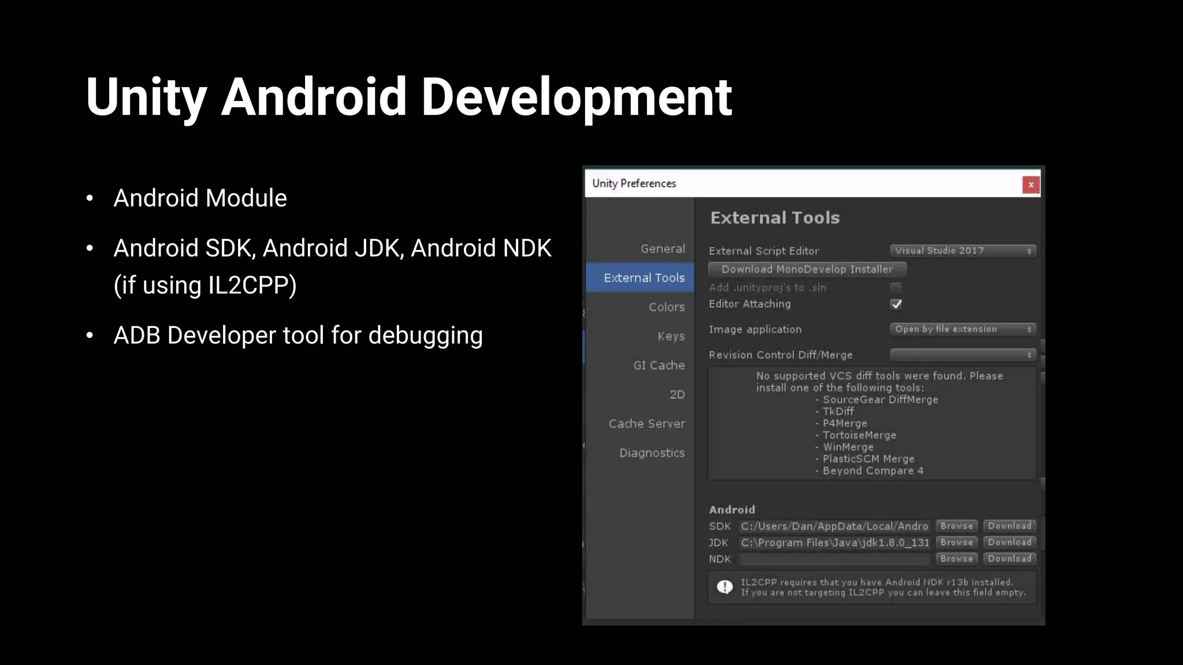
Task: Expand Revision Control Diff/Merge dropdown
Action: [963, 354]
